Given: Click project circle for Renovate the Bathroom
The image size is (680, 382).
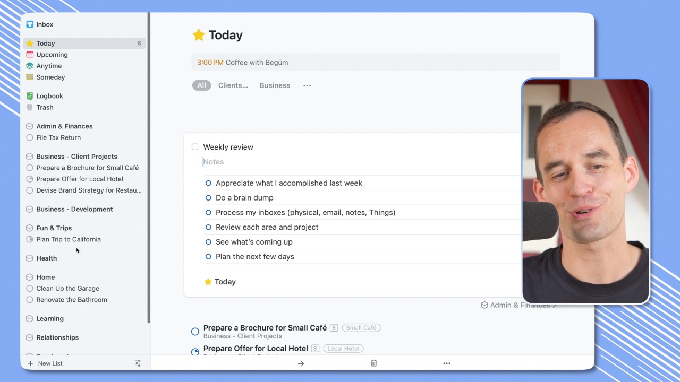Looking at the screenshot, I should 30,300.
